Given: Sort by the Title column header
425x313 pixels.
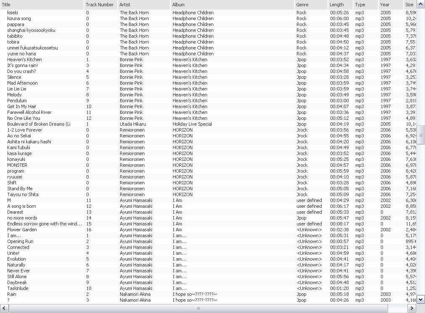Looking at the screenshot, I should [x=42, y=5].
